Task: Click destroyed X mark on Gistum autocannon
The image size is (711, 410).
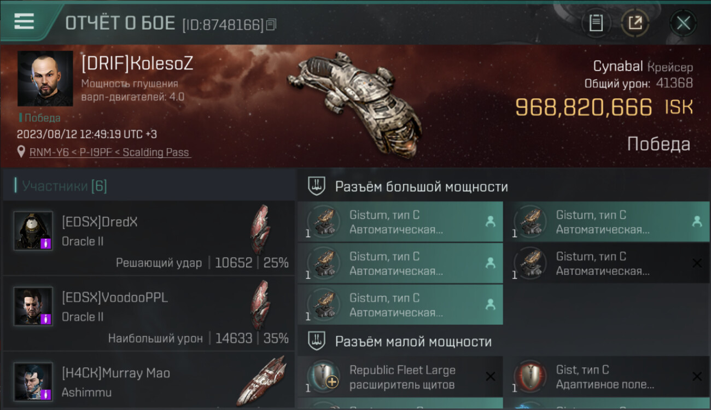Action: [x=697, y=263]
